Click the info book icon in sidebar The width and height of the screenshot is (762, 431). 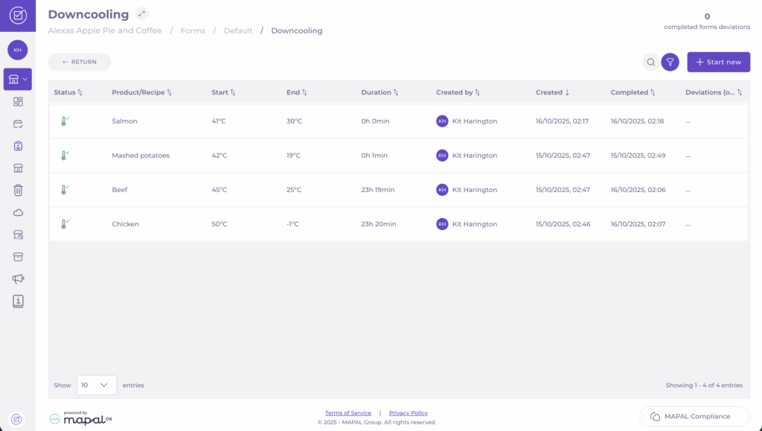(x=18, y=301)
